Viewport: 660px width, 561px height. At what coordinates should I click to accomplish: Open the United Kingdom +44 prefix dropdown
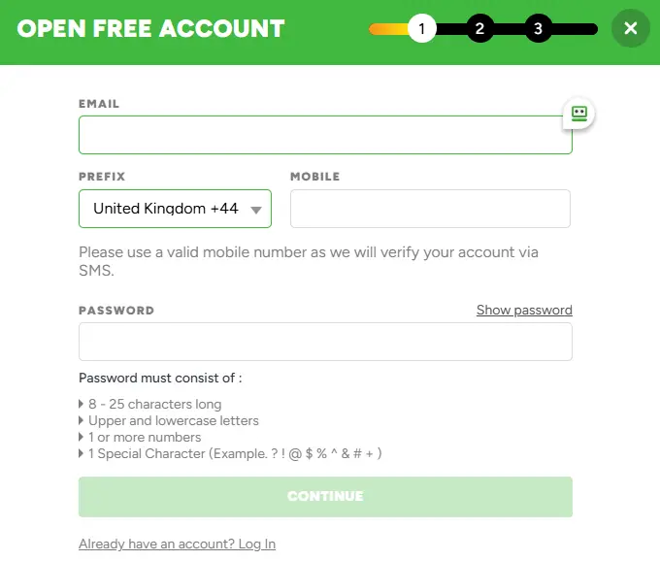167,209
